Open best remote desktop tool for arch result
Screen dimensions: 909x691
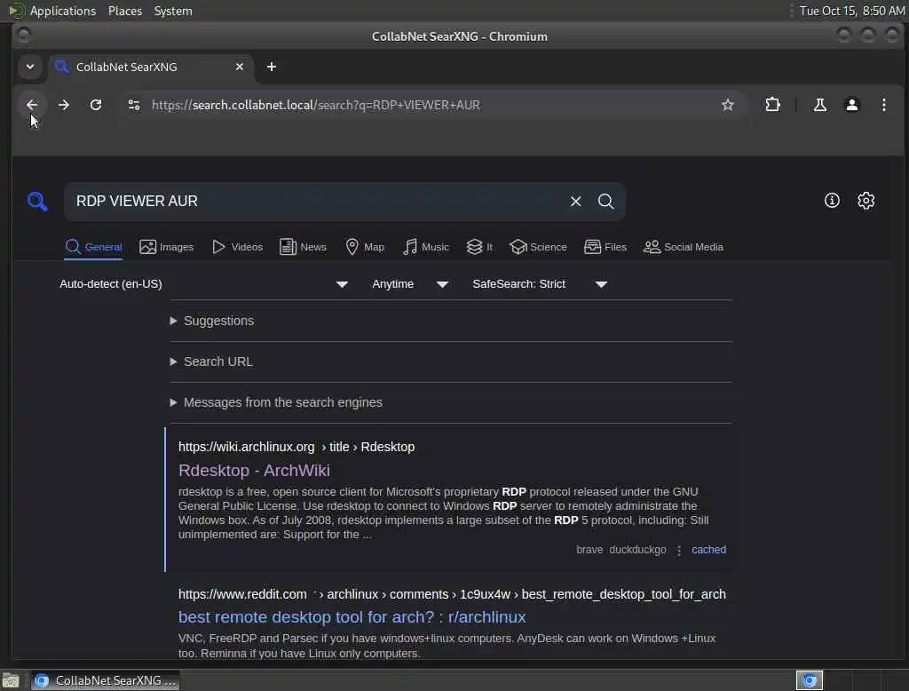click(352, 617)
